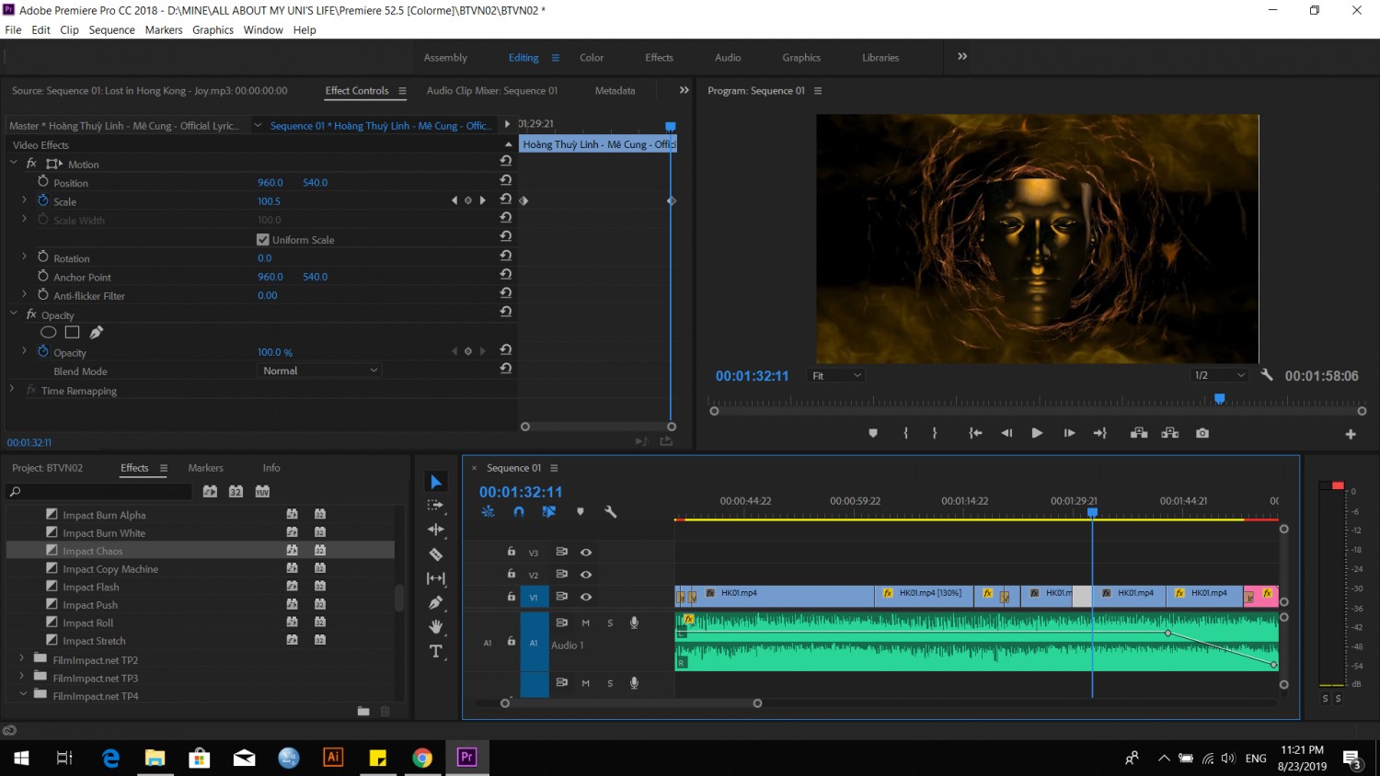This screenshot has width=1380, height=776.
Task: Click the Lift button in Program monitor
Action: tap(1139, 433)
